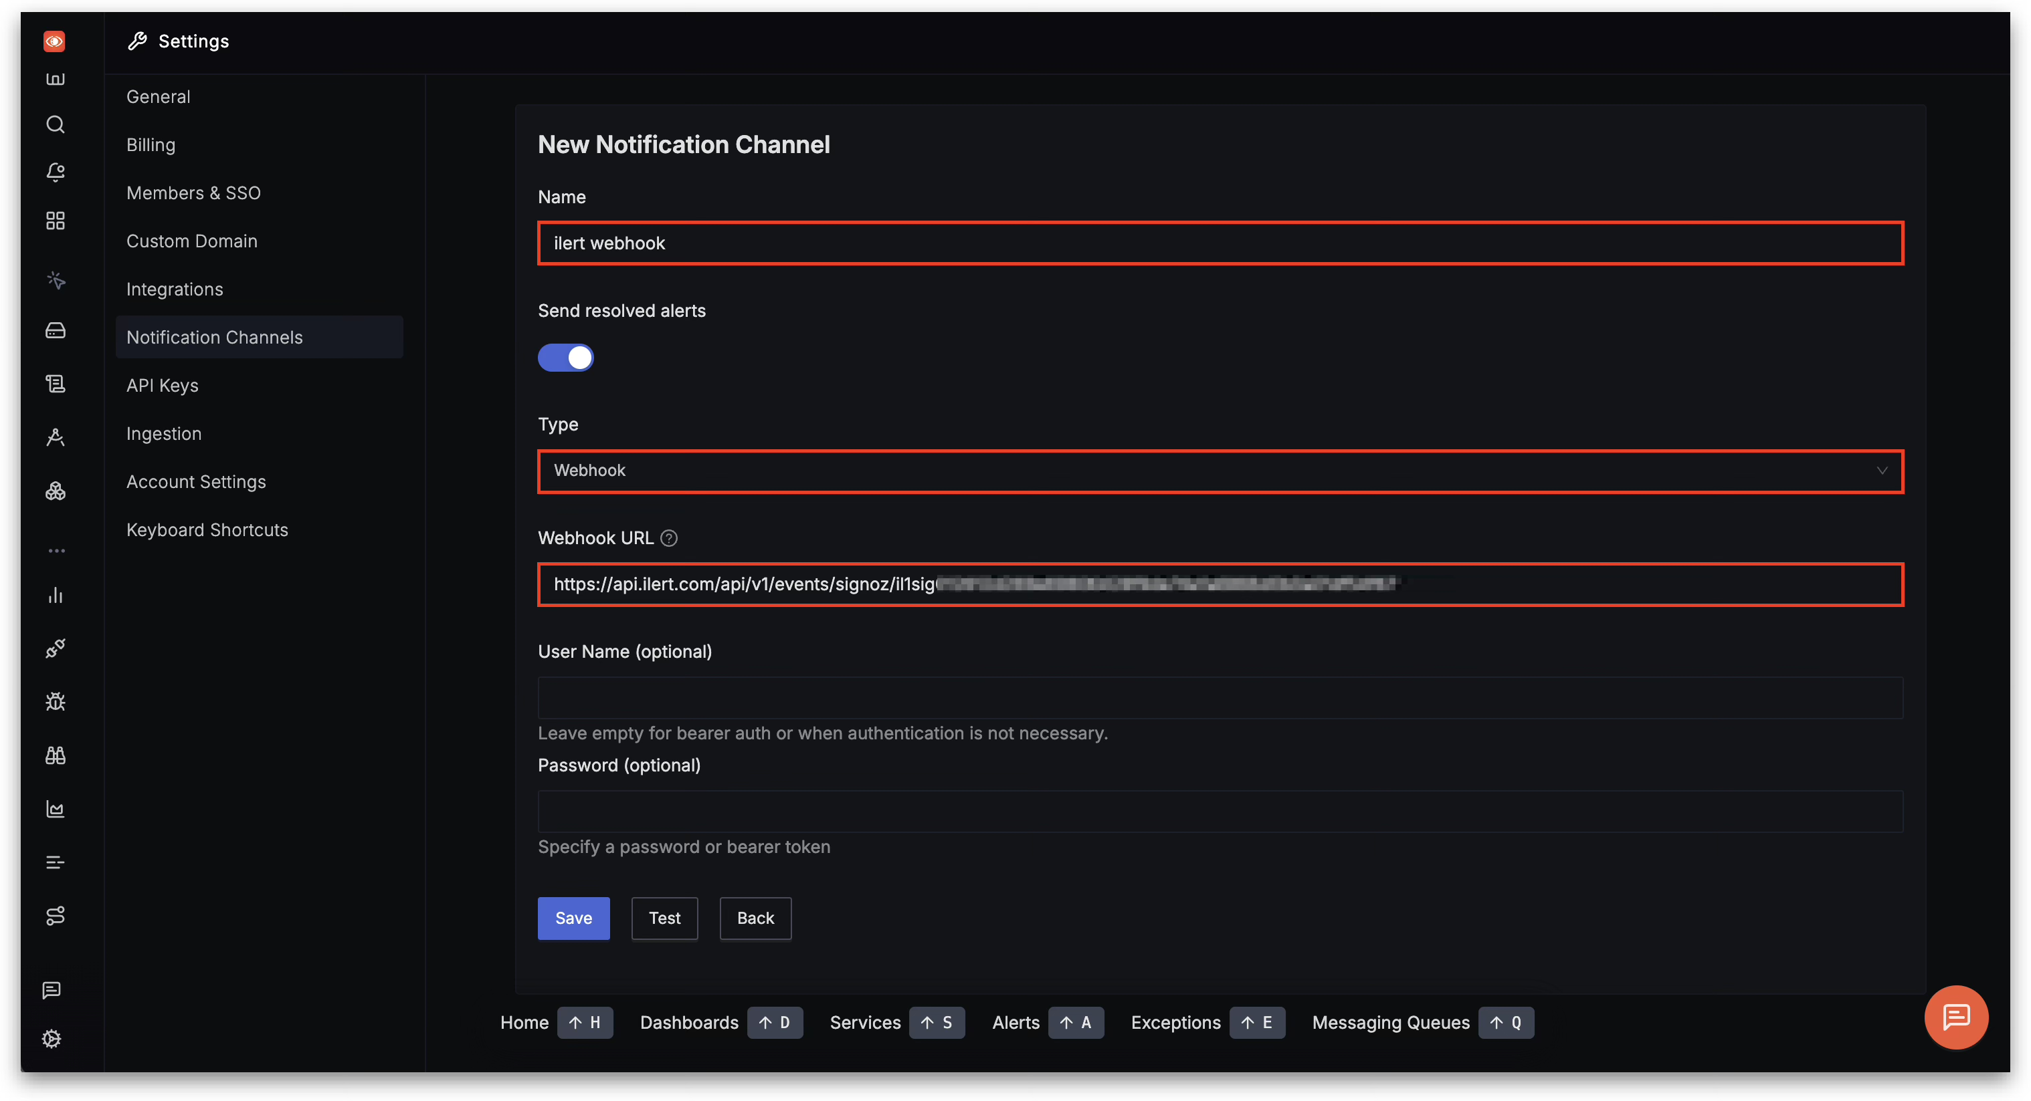The height and width of the screenshot is (1101, 2031).
Task: Click the Webhook URL help icon
Action: (668, 538)
